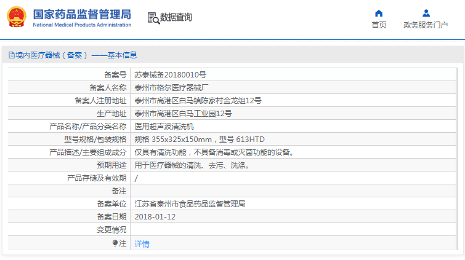The width and height of the screenshot is (465, 260).
Task: Click the 预期用途 label
Action: coord(111,165)
